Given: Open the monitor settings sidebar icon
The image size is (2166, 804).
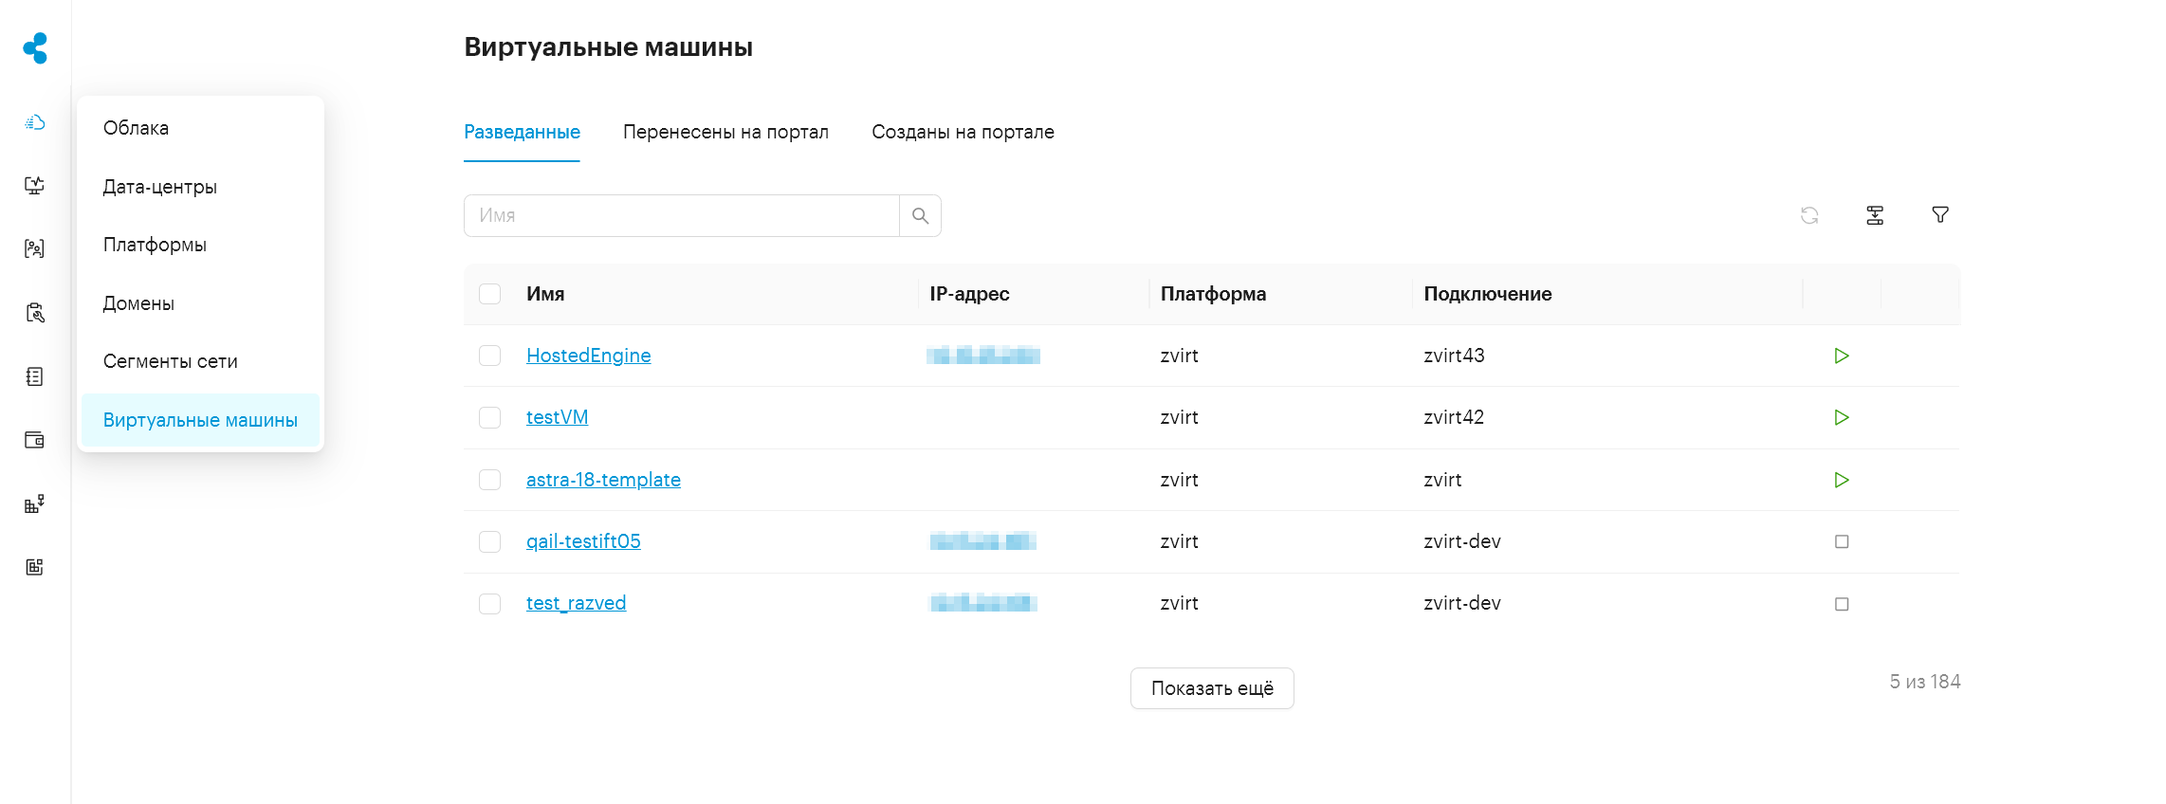Looking at the screenshot, I should point(35,185).
